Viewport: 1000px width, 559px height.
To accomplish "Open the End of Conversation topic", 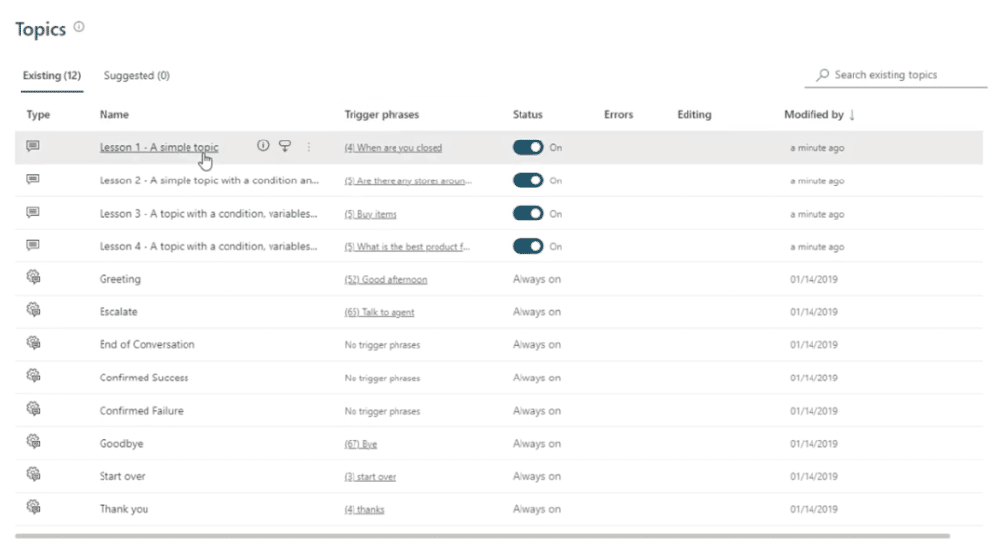I will coord(146,344).
